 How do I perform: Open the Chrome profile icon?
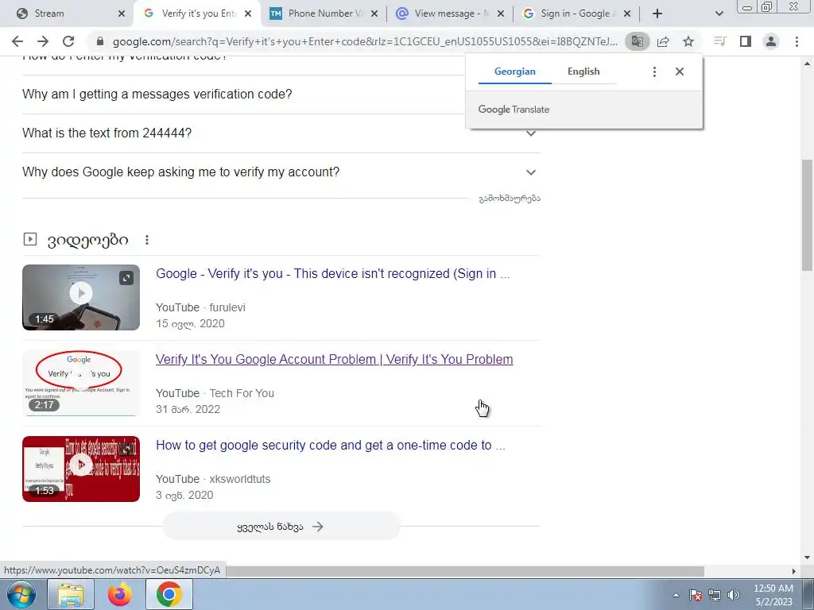(771, 41)
